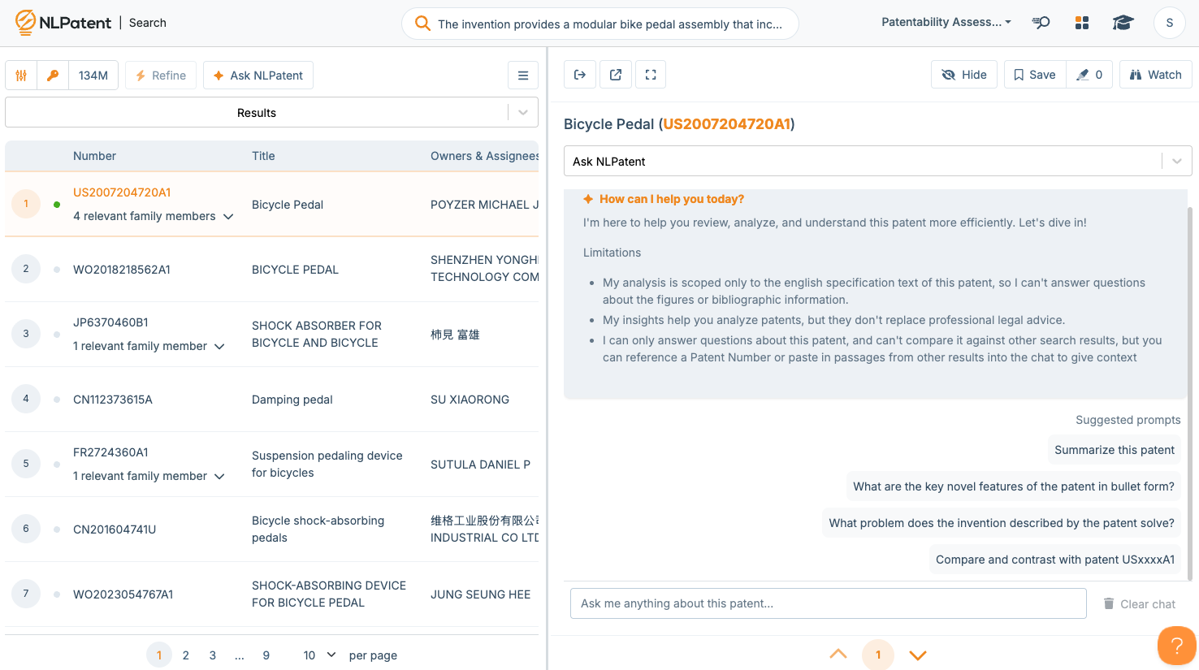The width and height of the screenshot is (1199, 670).
Task: Click the collapse panel arrow icon
Action: (x=580, y=75)
